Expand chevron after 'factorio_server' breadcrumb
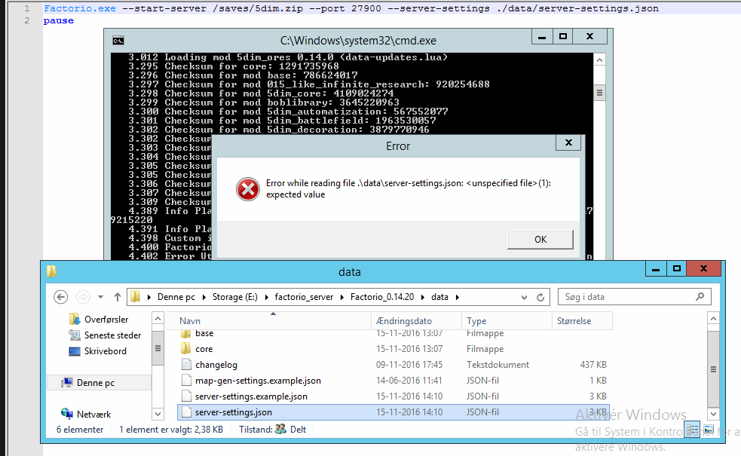The width and height of the screenshot is (741, 456). pos(341,297)
